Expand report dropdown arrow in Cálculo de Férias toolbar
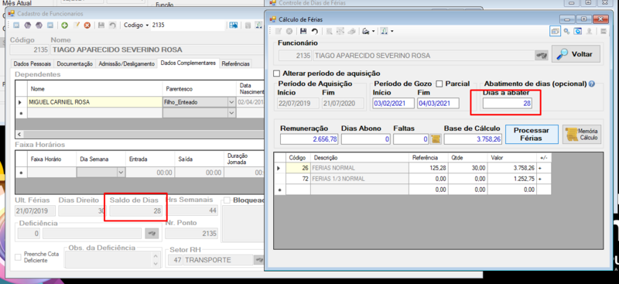The image size is (619, 284). 392,31
